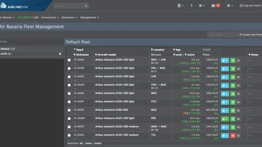Screen dimensions: 262x147
Task: Select the D-AAAG A380 checkbox
Action: click(69, 110)
